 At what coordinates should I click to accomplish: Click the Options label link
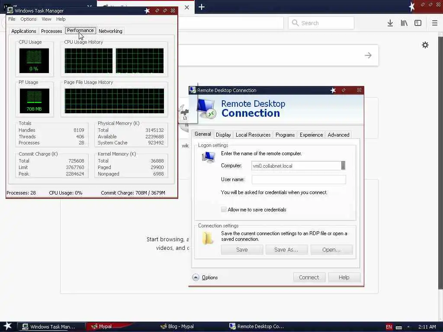[x=210, y=278]
